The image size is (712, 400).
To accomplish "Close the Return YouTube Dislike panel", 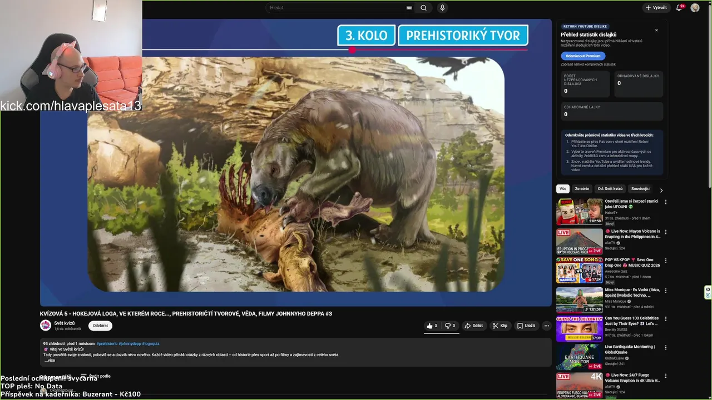I will tap(656, 31).
